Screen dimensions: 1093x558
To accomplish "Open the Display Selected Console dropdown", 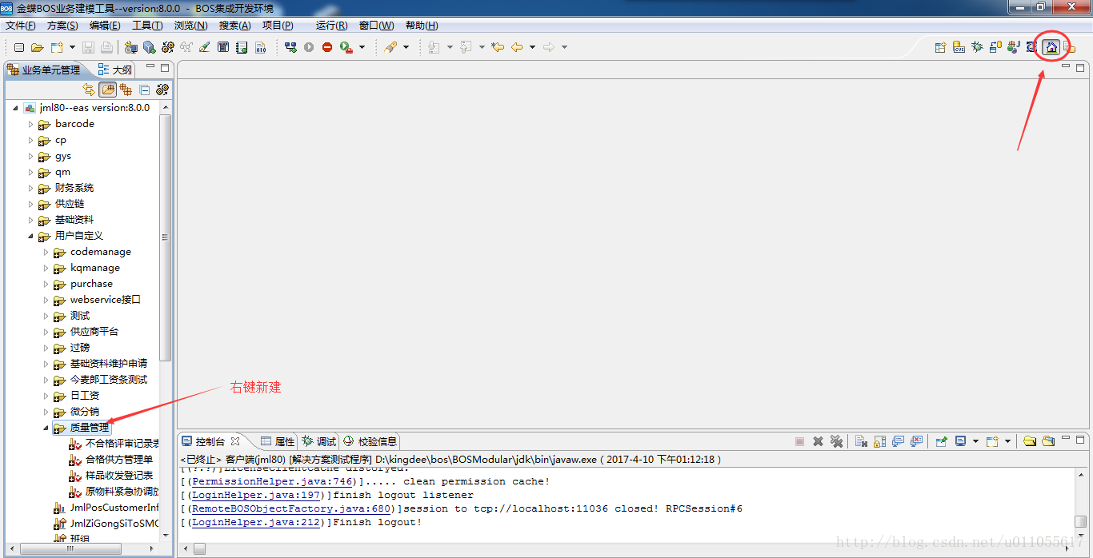I will [x=976, y=441].
